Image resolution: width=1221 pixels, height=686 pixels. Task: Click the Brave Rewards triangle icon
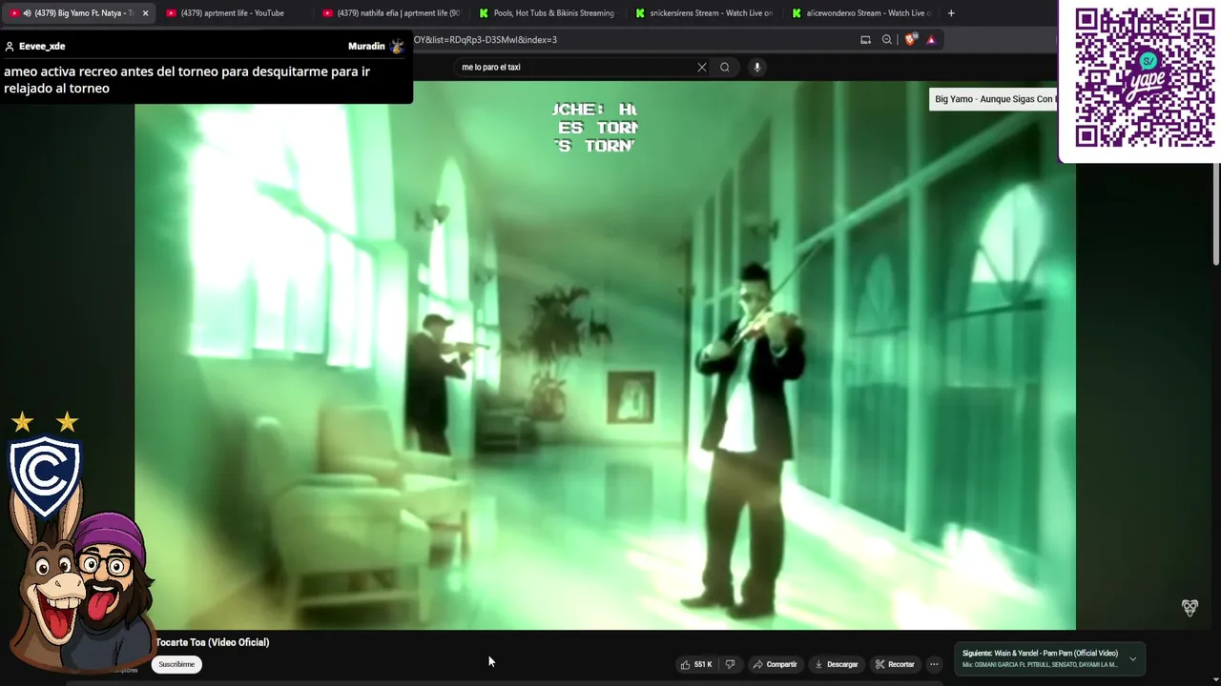[931, 40]
